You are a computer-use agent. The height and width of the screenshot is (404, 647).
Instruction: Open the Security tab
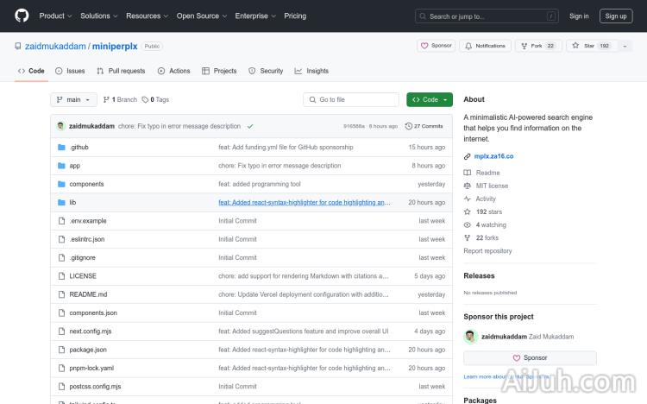(x=266, y=71)
